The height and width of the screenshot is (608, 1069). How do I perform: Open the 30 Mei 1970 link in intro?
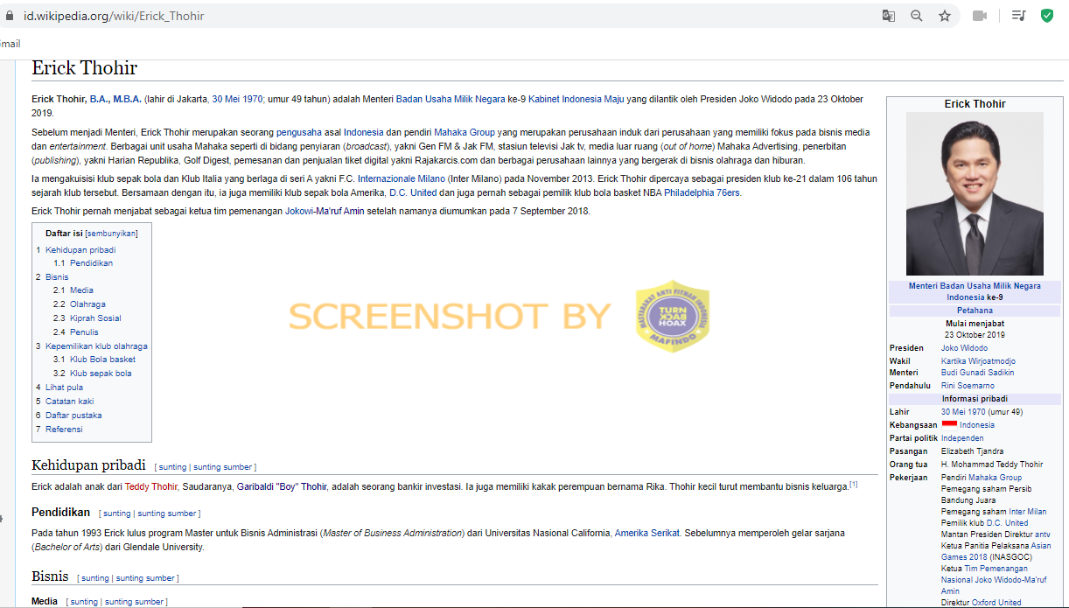[237, 99]
